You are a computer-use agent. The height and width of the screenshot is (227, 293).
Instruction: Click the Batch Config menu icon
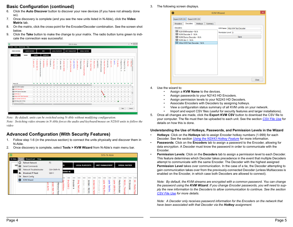tap(20, 177)
